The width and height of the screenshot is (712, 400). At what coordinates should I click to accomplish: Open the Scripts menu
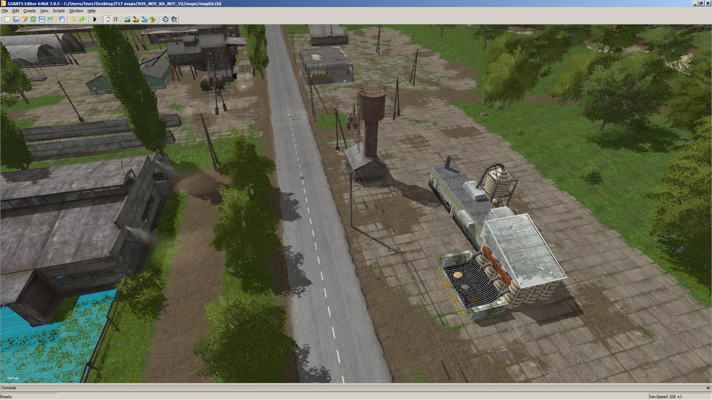[59, 11]
